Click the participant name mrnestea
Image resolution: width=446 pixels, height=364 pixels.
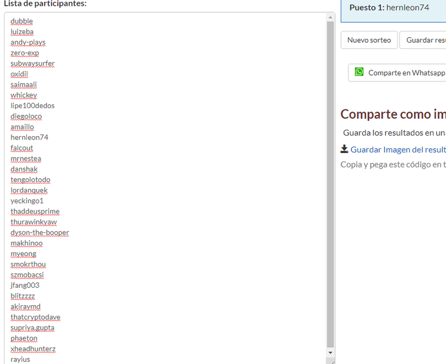point(26,158)
